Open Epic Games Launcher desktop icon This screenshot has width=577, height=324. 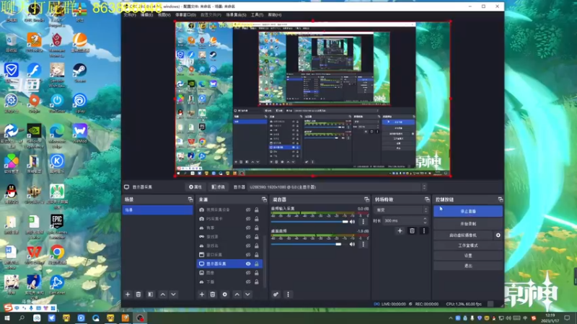[x=57, y=226]
